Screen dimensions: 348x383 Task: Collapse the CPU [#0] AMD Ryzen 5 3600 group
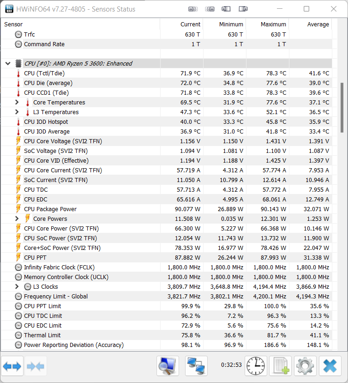click(x=8, y=63)
